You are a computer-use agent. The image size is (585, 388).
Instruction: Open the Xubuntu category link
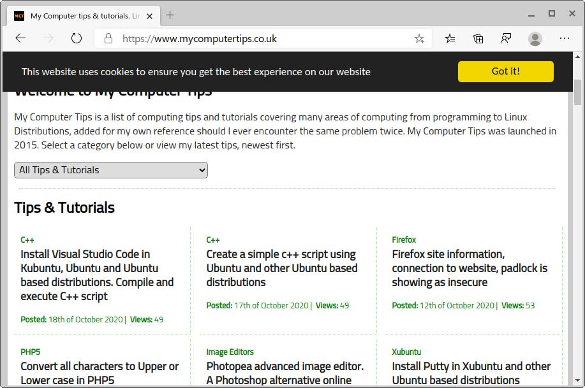coord(406,352)
